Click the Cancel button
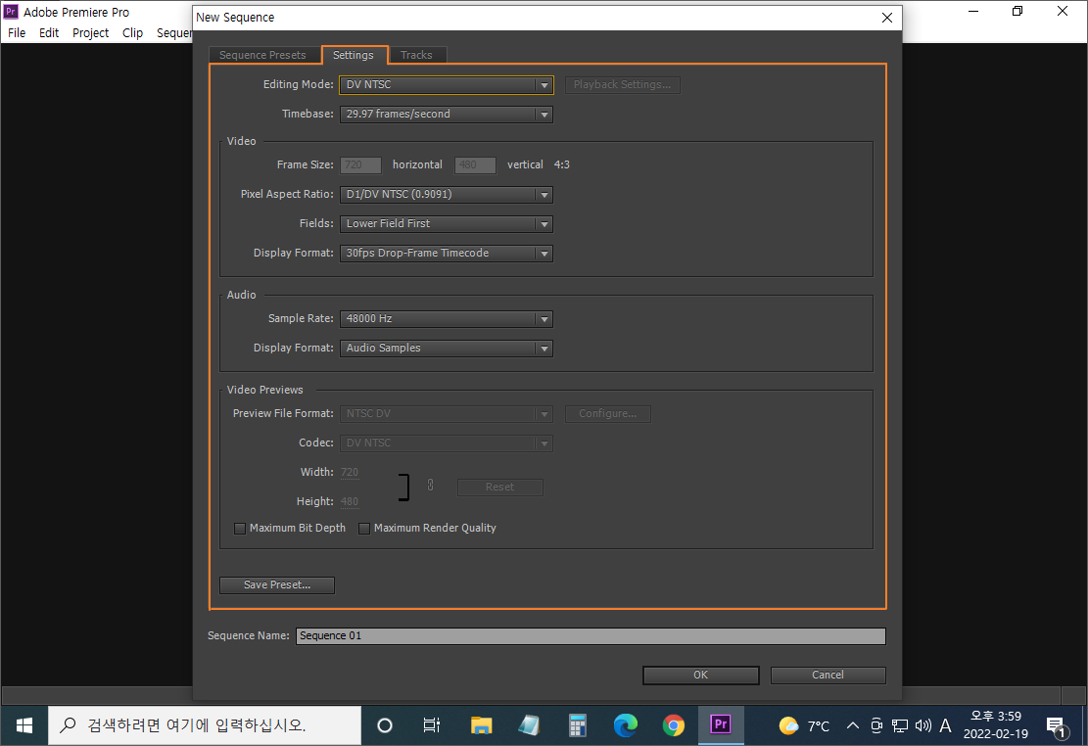1088x746 pixels. coord(828,676)
